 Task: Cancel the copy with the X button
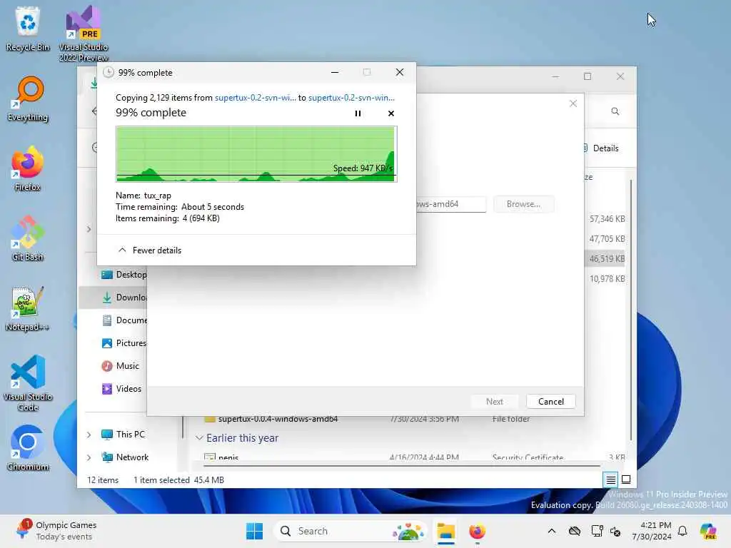pyautogui.click(x=391, y=113)
